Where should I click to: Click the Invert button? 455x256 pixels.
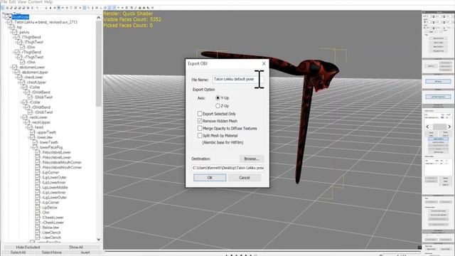click(x=85, y=252)
